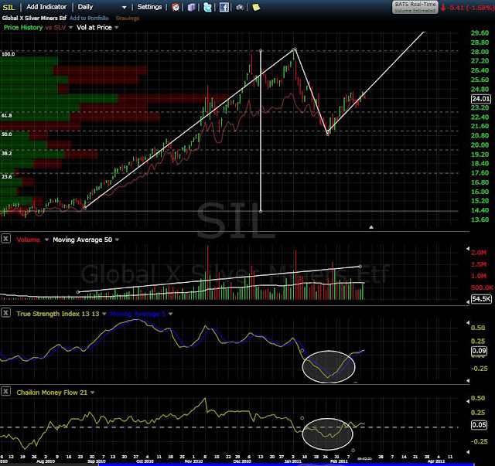Image resolution: width=495 pixels, height=466 pixels.
Task: Click the 38.2 Fibonacci level label
Action: tap(7, 153)
